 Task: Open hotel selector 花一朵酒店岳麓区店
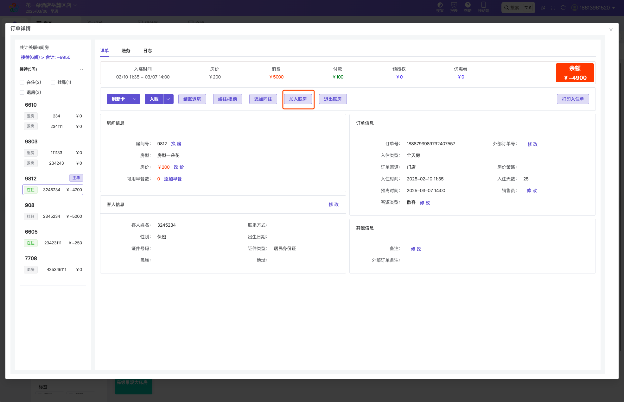point(51,5)
